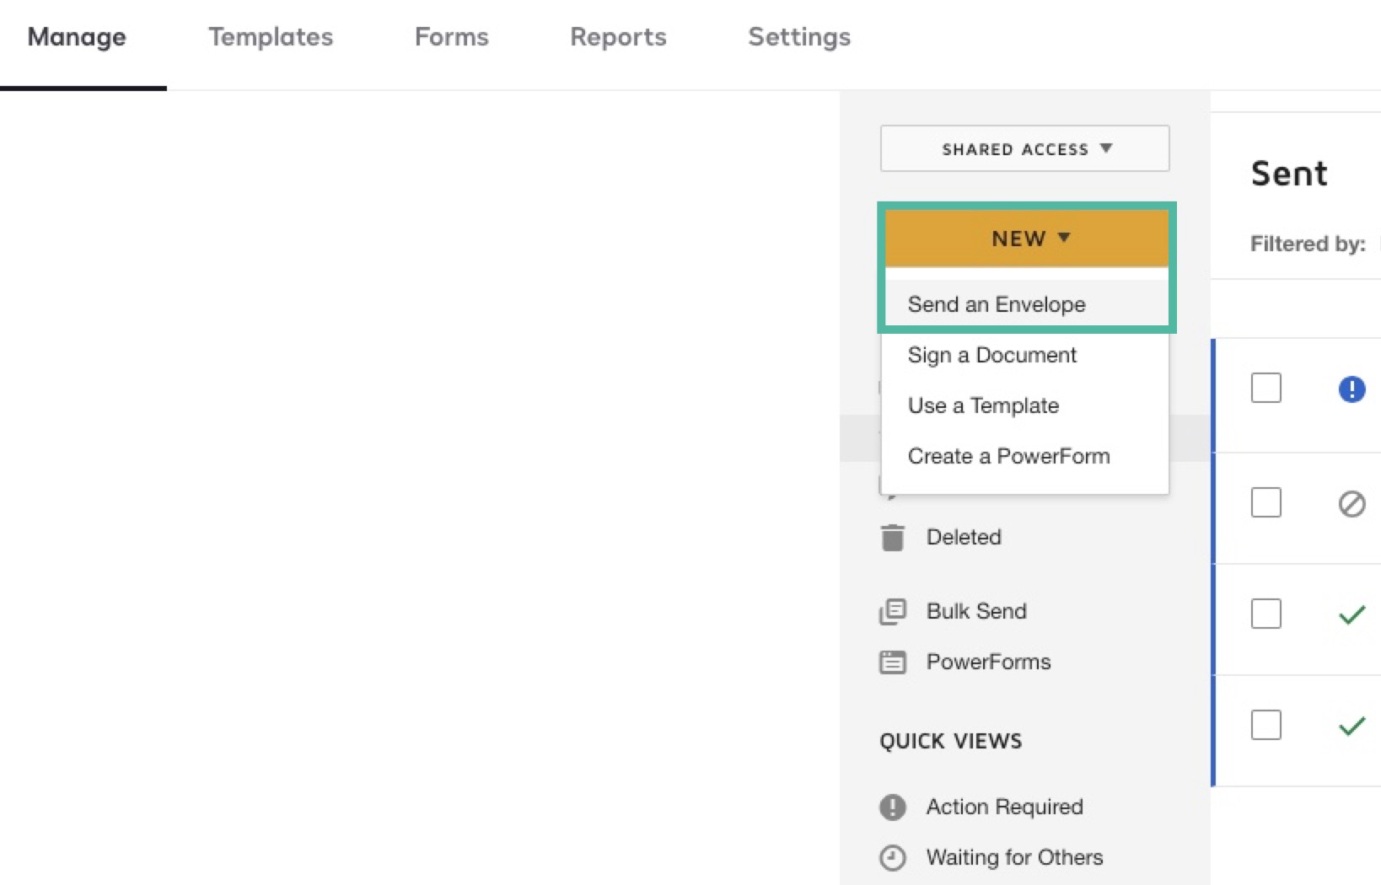
Task: Click the Action Required exclamation icon
Action: click(x=892, y=807)
